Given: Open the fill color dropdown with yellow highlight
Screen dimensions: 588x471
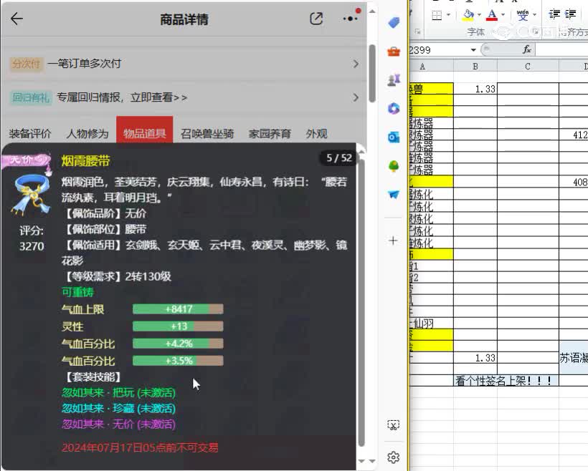Looking at the screenshot, I should pyautogui.click(x=479, y=15).
